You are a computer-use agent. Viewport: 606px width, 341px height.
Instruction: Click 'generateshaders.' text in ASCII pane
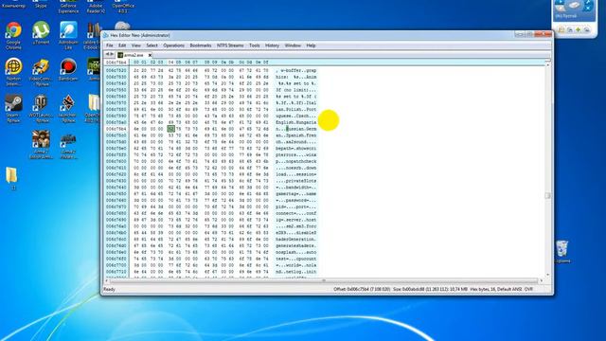[x=296, y=245]
